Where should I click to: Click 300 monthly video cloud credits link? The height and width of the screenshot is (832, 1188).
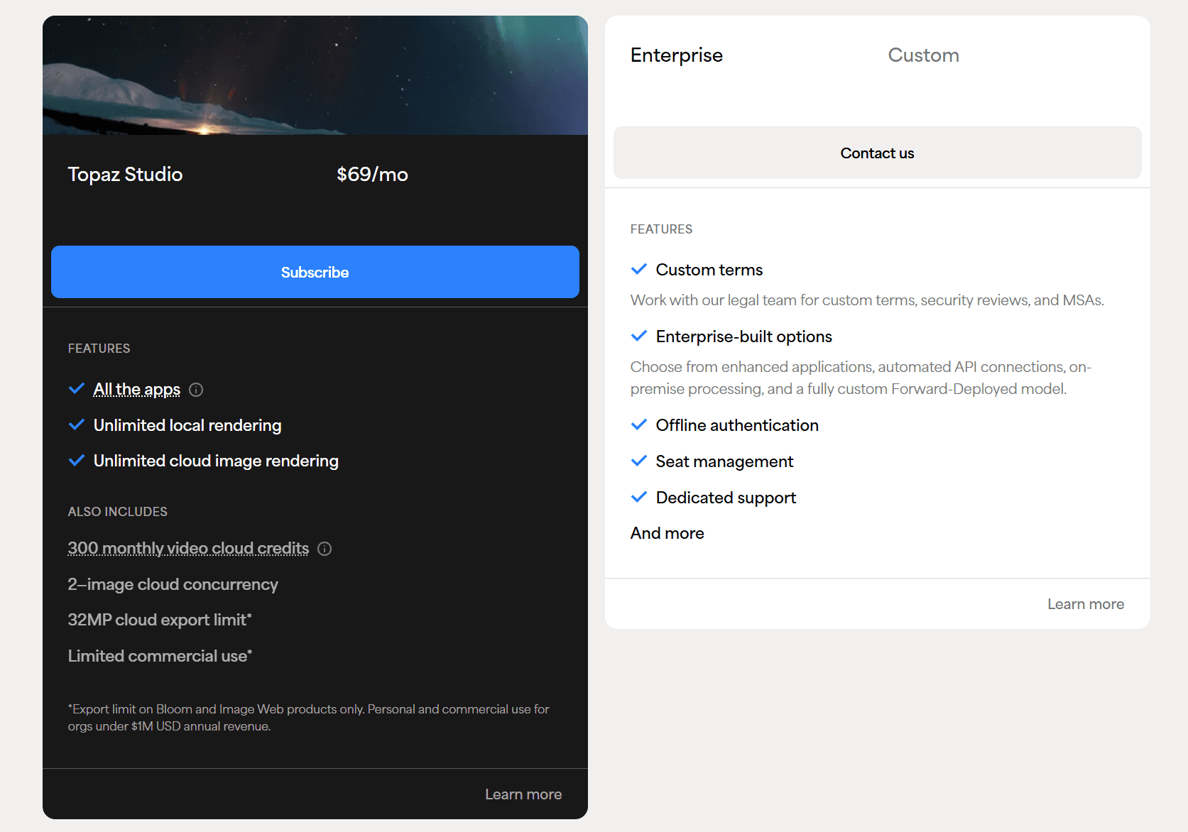pyautogui.click(x=188, y=548)
